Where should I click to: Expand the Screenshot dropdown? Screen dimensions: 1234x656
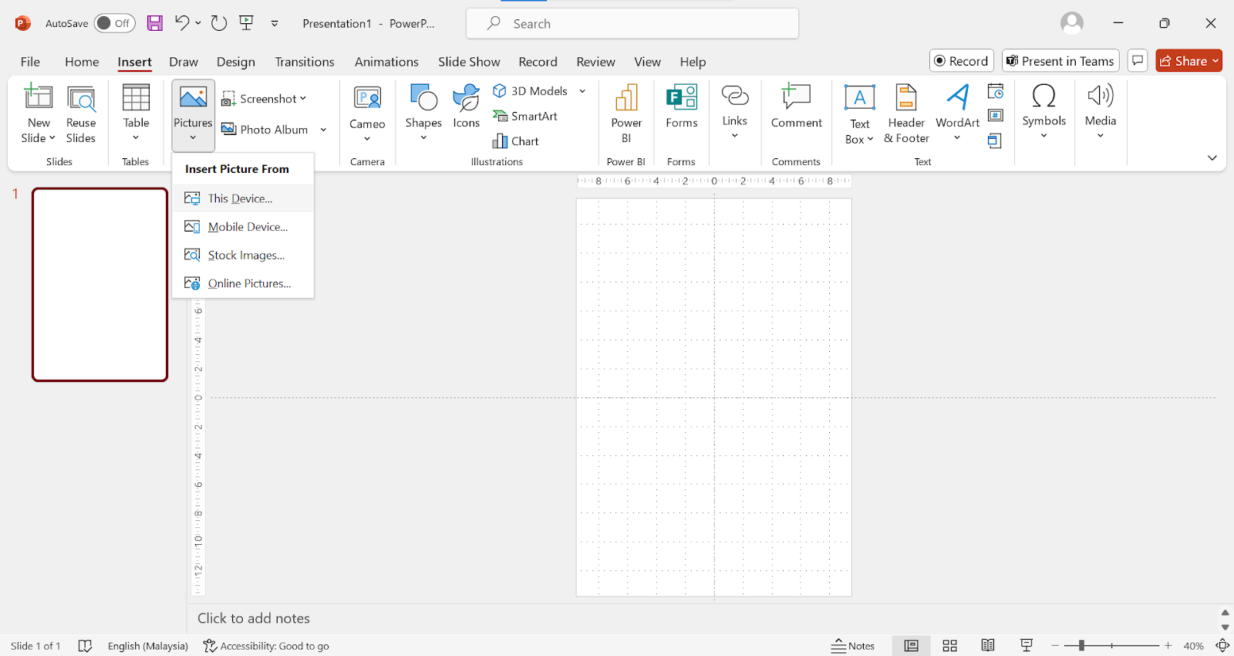click(303, 99)
